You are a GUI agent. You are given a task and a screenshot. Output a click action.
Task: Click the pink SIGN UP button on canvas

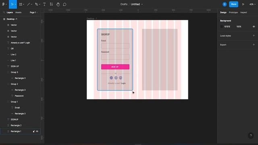click(x=115, y=67)
